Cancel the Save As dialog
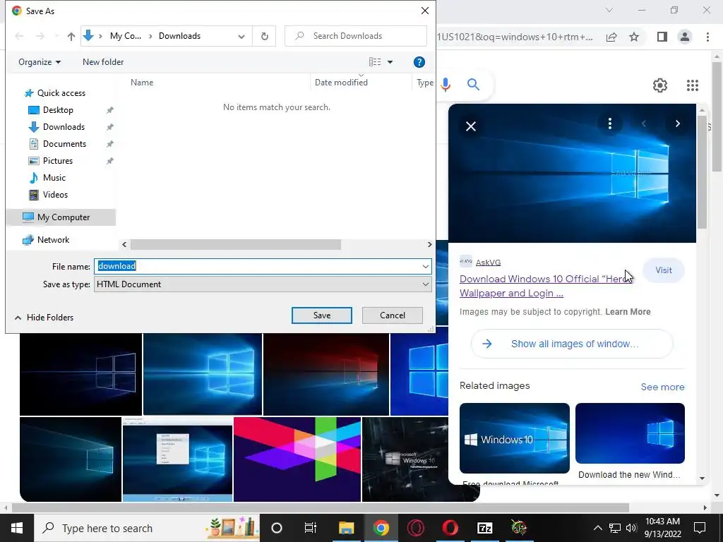 pos(393,315)
